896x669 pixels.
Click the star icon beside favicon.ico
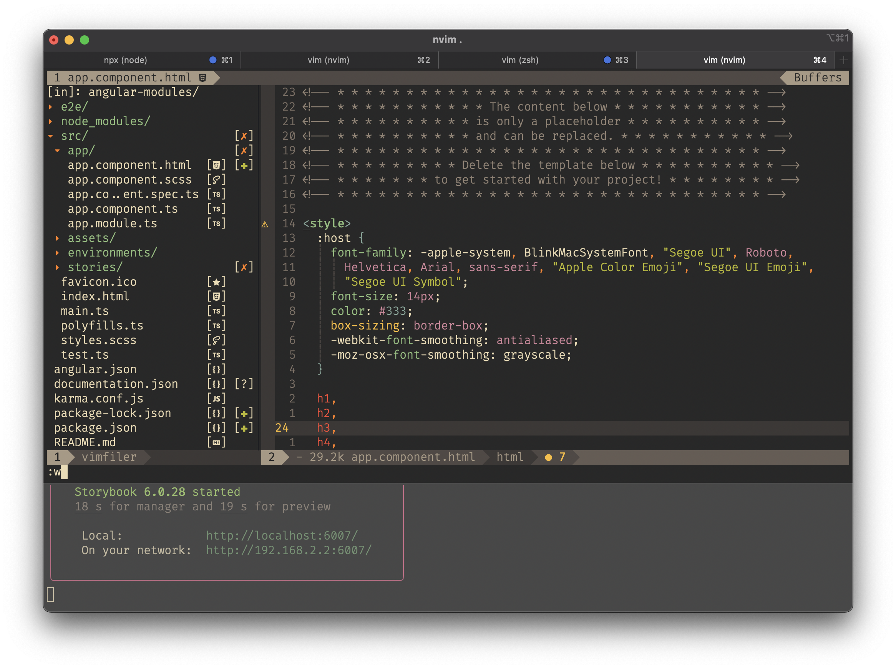(217, 282)
